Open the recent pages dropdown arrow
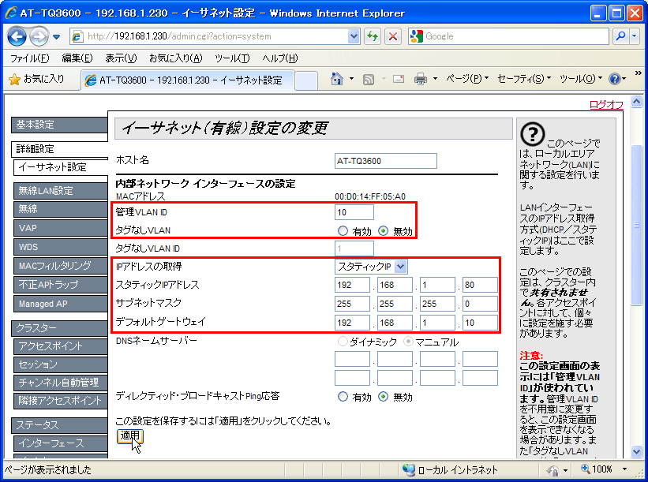648x482 pixels. pos(57,37)
